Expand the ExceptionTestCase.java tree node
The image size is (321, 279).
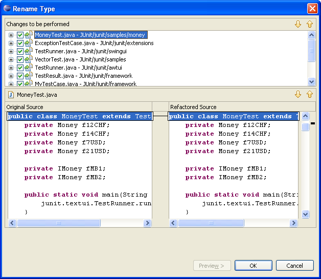pos(11,43)
